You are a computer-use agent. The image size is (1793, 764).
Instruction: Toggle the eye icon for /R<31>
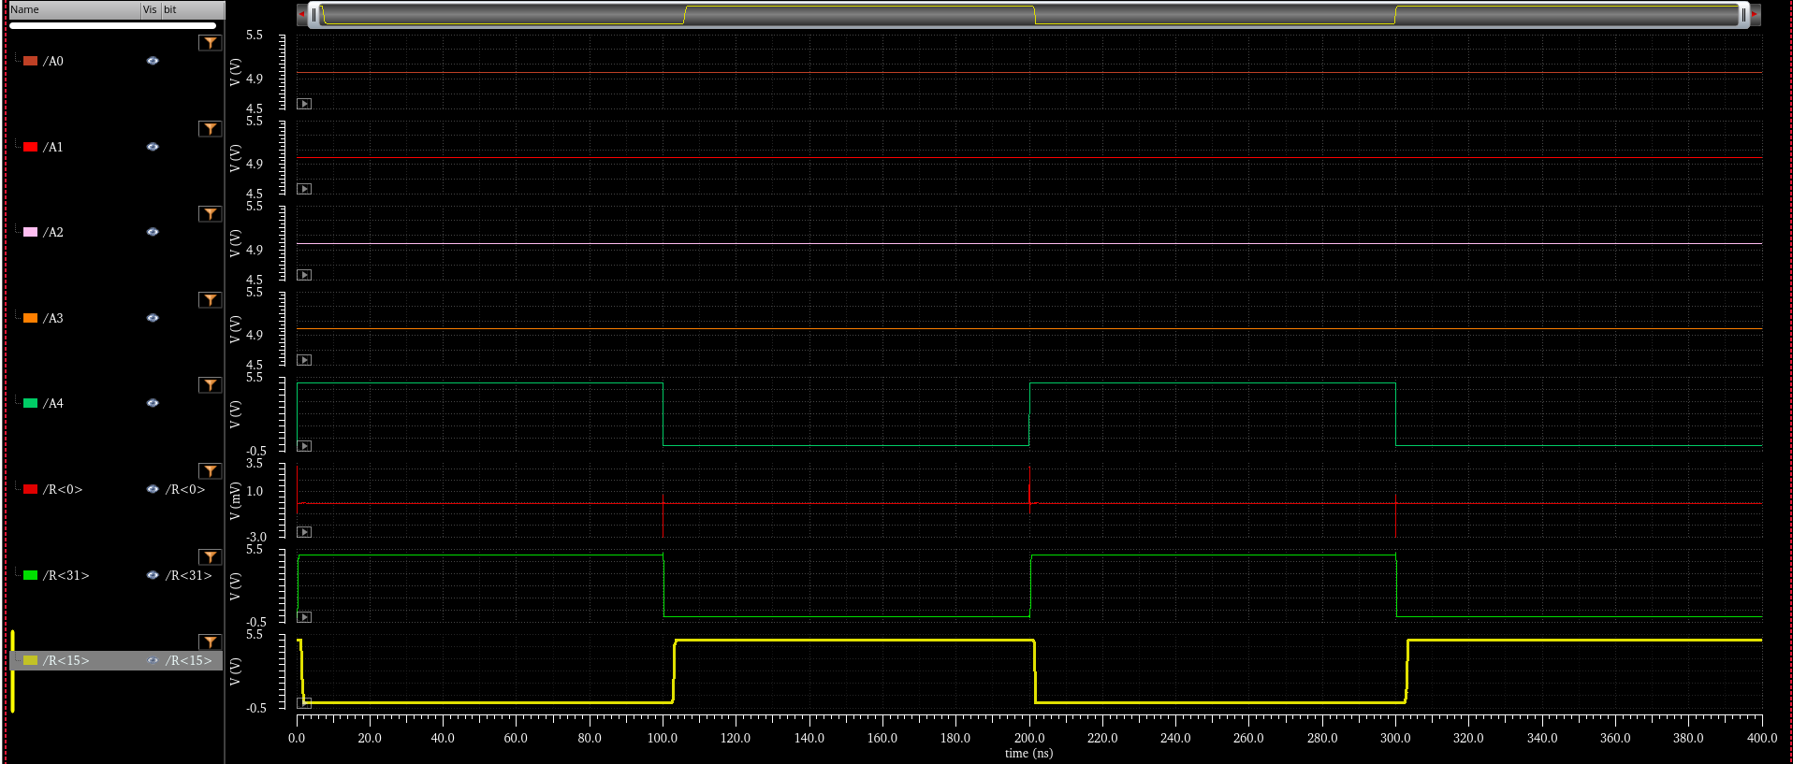coord(153,575)
